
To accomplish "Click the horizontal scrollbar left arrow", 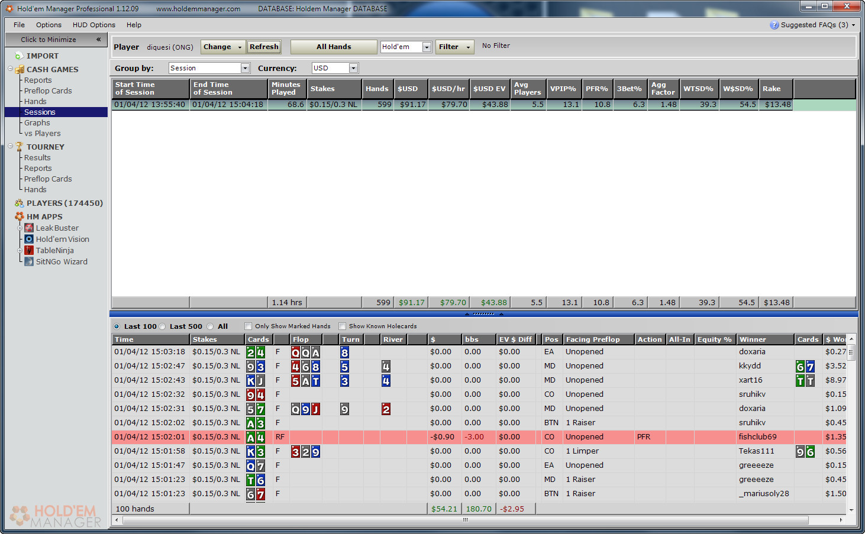I will [x=117, y=520].
